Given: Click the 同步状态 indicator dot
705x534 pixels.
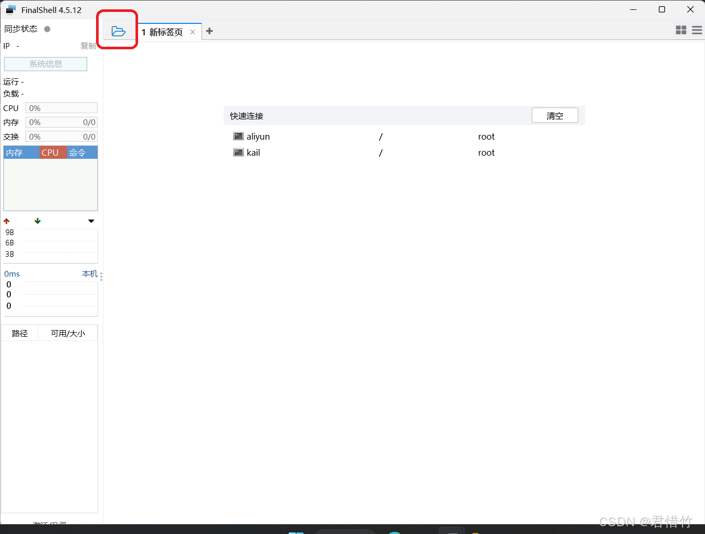Looking at the screenshot, I should click(x=47, y=29).
